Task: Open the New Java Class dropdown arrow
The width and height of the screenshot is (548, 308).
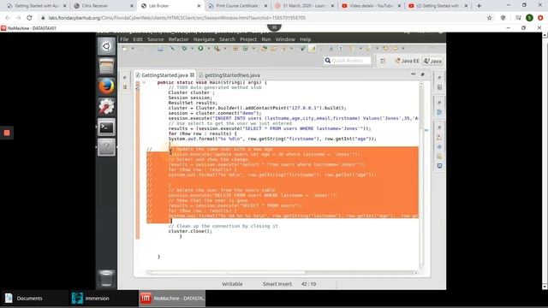Action: click(253, 49)
